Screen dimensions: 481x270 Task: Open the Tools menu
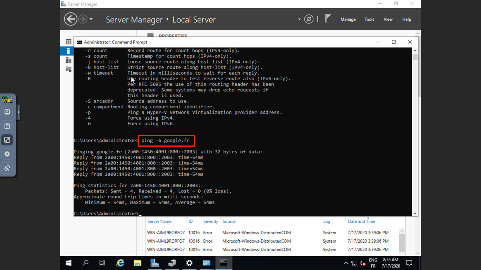tap(369, 19)
